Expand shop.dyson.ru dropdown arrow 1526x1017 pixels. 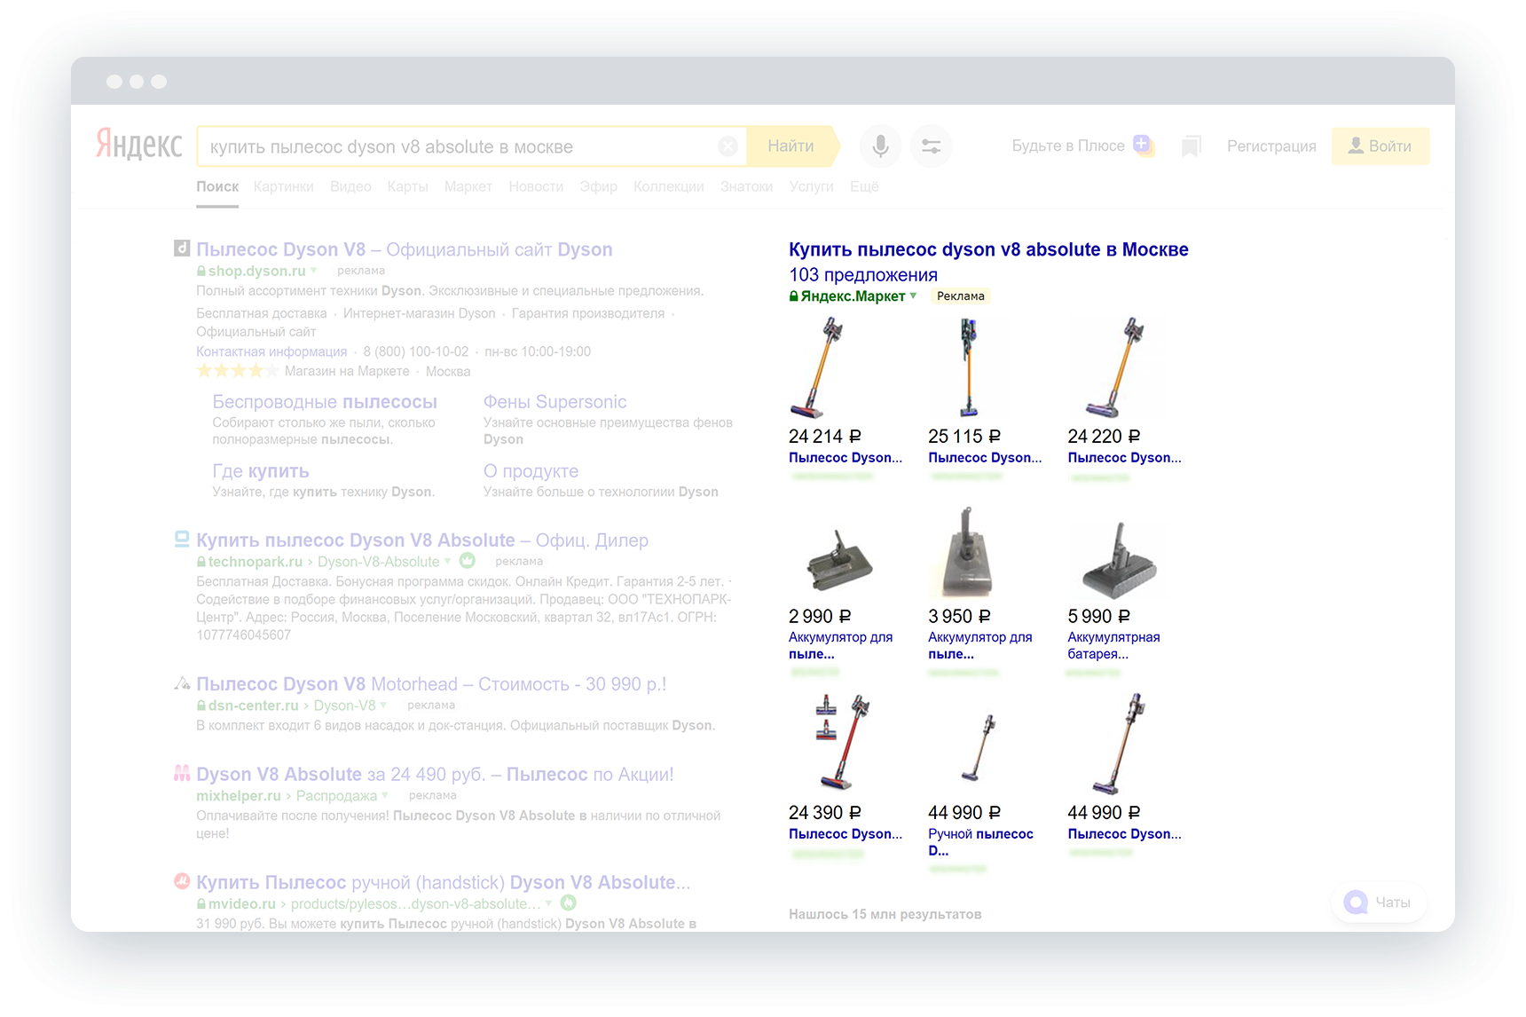coord(313,271)
